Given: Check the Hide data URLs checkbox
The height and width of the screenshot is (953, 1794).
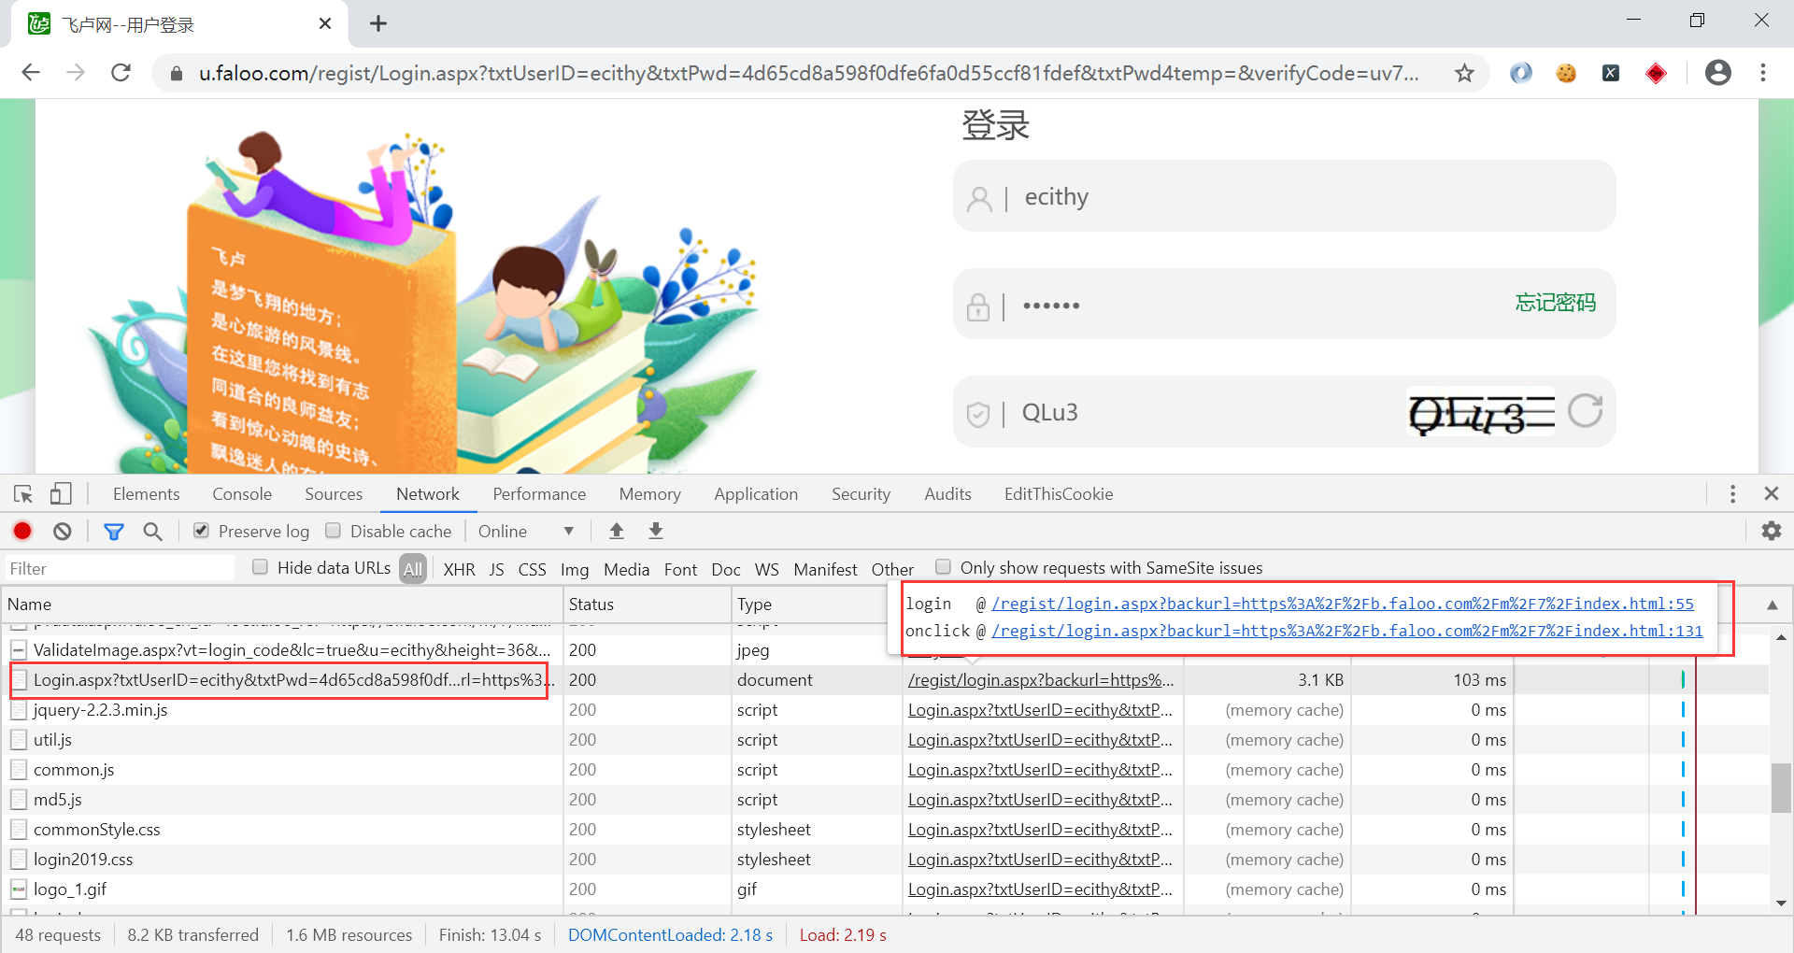Looking at the screenshot, I should click(x=260, y=567).
